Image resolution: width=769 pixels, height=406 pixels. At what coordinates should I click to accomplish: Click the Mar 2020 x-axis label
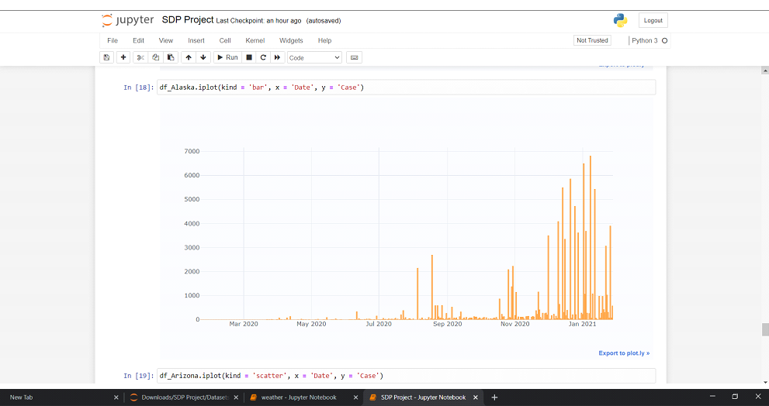click(243, 324)
